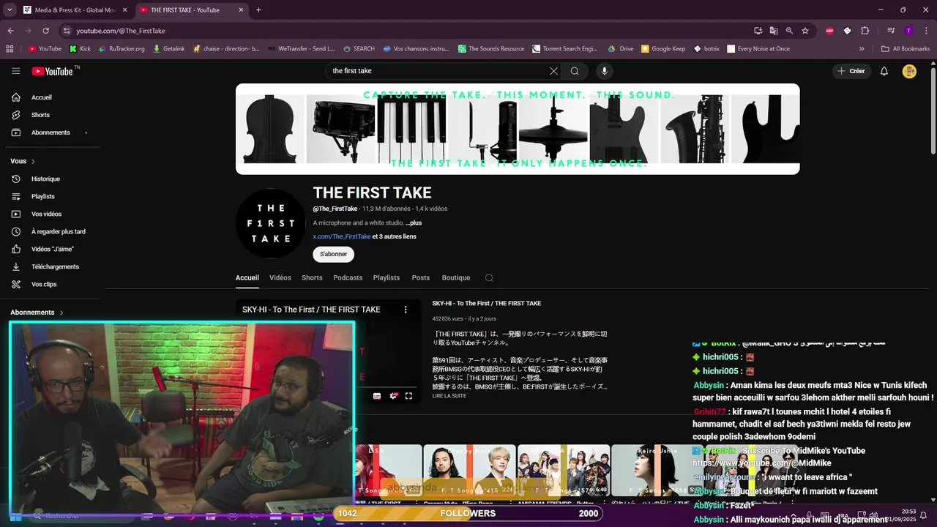The image size is (937, 527).
Task: Open the Google Translate page icon
Action: (x=774, y=31)
